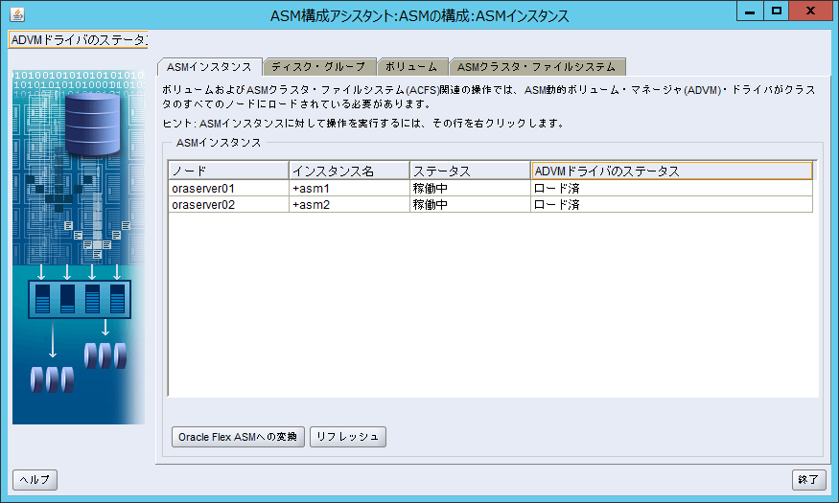Select the +asm2 instance cell
The height and width of the screenshot is (503, 839).
pos(349,204)
